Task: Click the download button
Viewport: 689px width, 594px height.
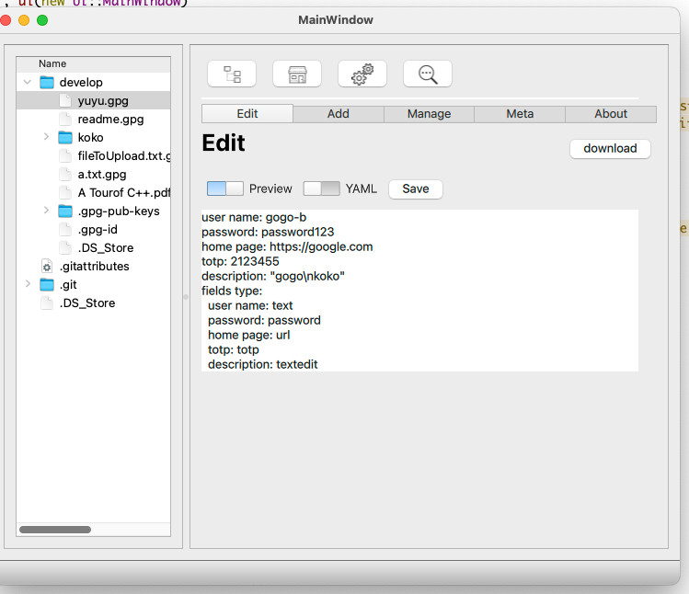Action: 610,149
